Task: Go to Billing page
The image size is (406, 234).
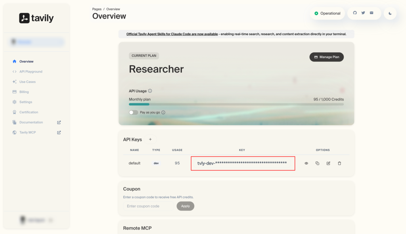Action: [24, 92]
